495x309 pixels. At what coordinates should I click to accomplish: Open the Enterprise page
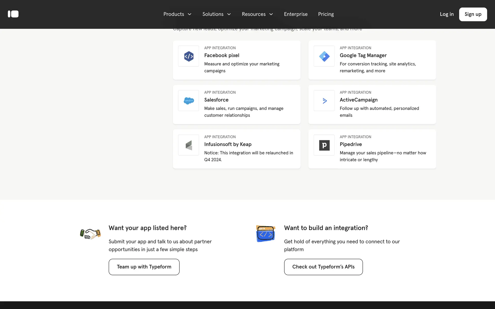click(296, 14)
